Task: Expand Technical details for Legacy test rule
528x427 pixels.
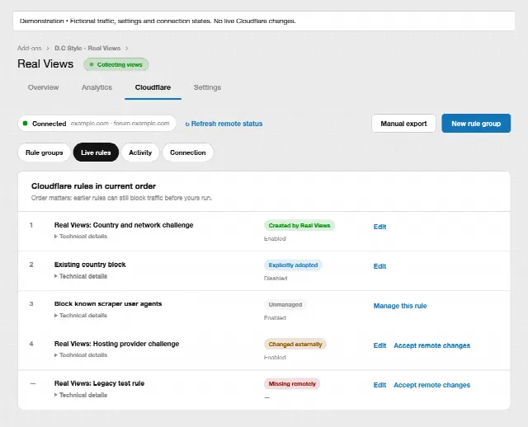Action: click(x=81, y=395)
